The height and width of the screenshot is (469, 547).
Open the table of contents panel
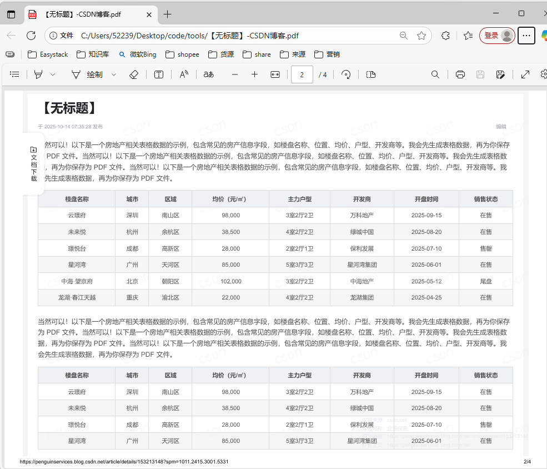tap(14, 74)
